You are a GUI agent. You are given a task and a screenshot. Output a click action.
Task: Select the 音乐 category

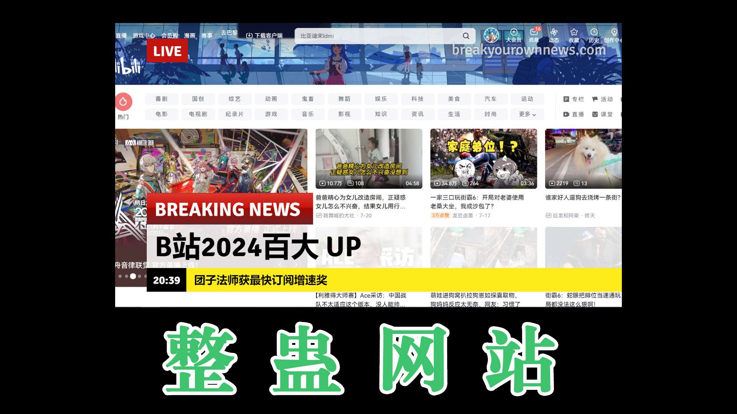coord(308,114)
